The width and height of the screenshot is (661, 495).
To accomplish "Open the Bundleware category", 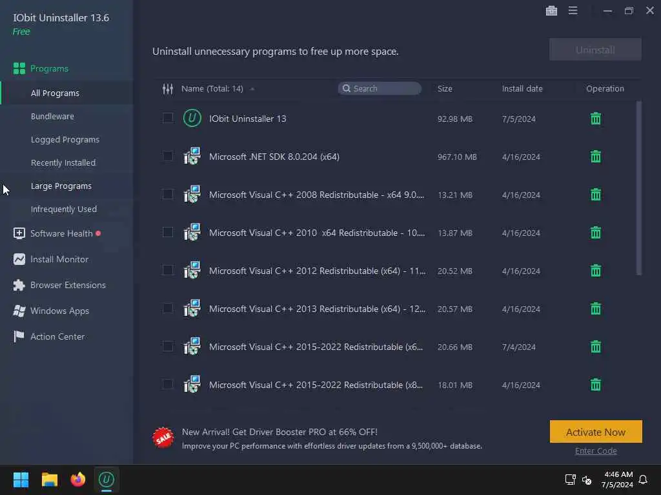I will [52, 116].
